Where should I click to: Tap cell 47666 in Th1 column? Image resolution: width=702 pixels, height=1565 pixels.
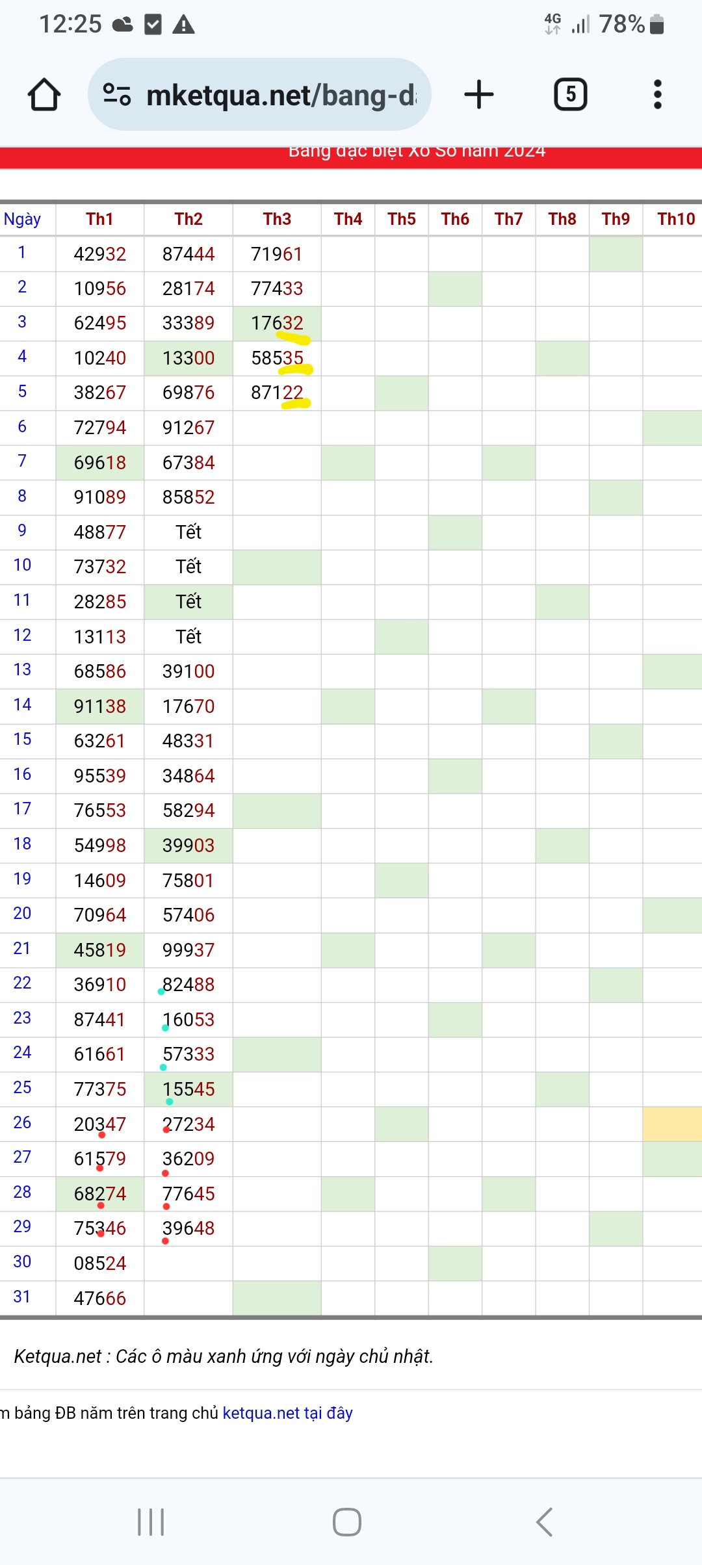99,1299
